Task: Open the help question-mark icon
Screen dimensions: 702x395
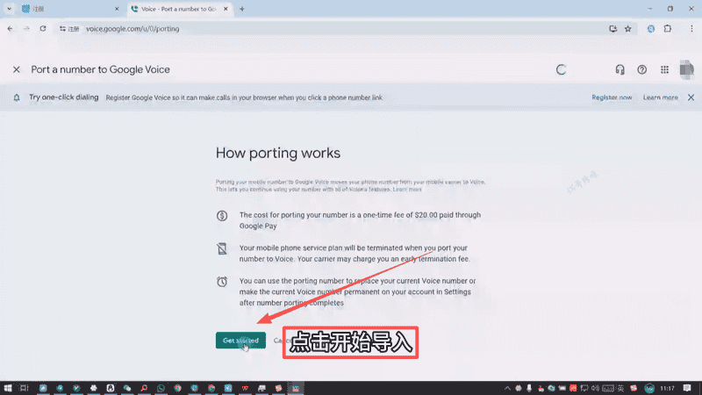Action: [642, 69]
